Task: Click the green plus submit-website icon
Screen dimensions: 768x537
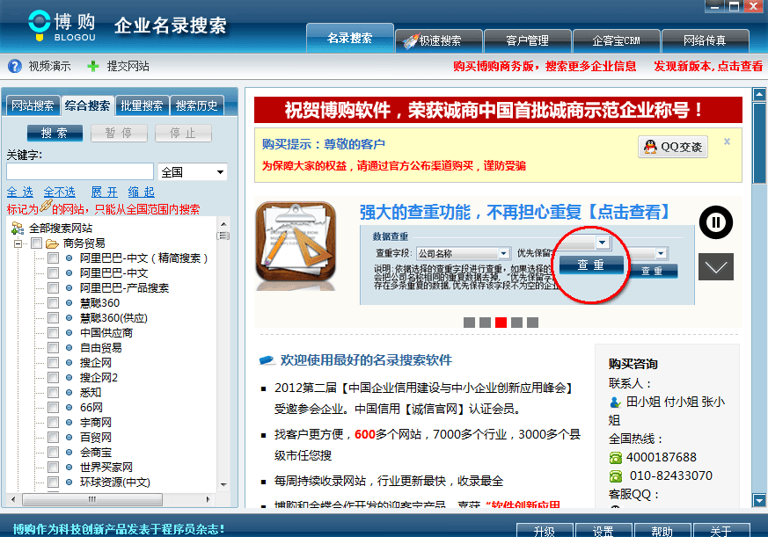Action: click(x=92, y=66)
